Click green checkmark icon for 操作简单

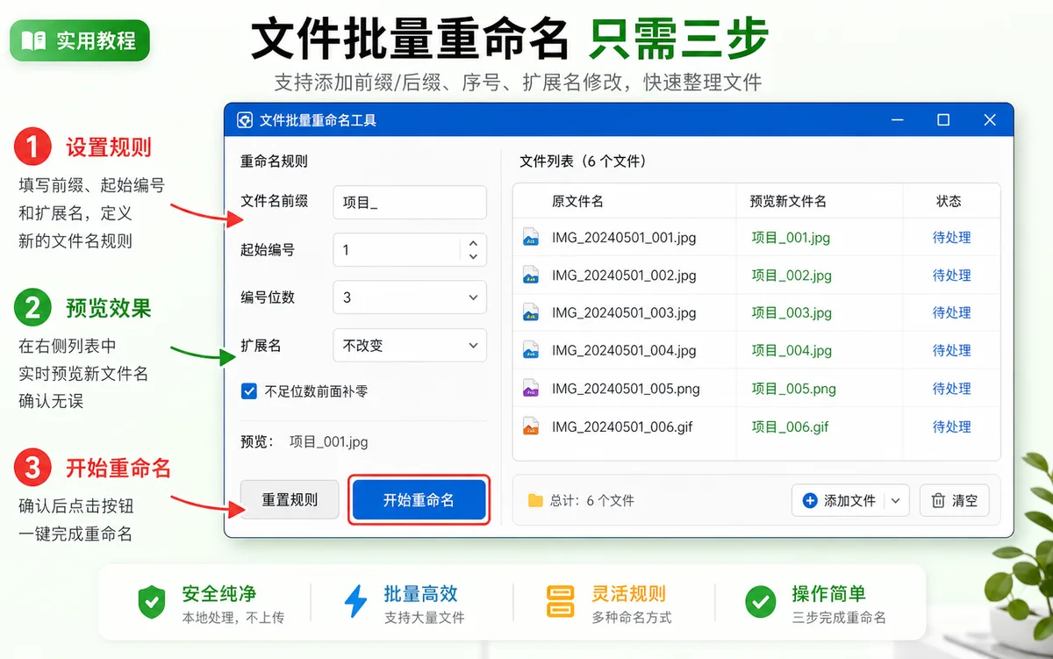760,602
